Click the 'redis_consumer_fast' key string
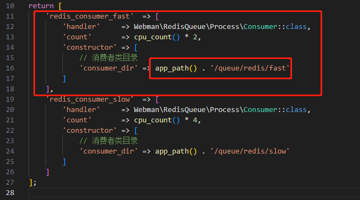The width and height of the screenshot is (360, 200). (89, 16)
